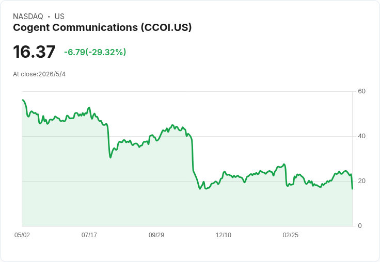Click the NASDAQ exchange label
This screenshot has height=262, width=380.
point(28,17)
